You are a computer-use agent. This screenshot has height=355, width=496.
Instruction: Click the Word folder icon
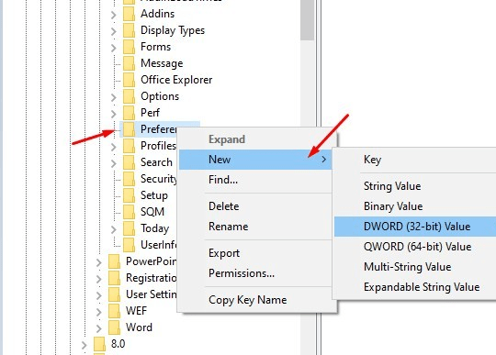tap(114, 327)
